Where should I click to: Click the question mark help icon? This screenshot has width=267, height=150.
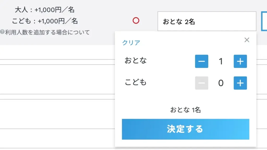pos(2,32)
